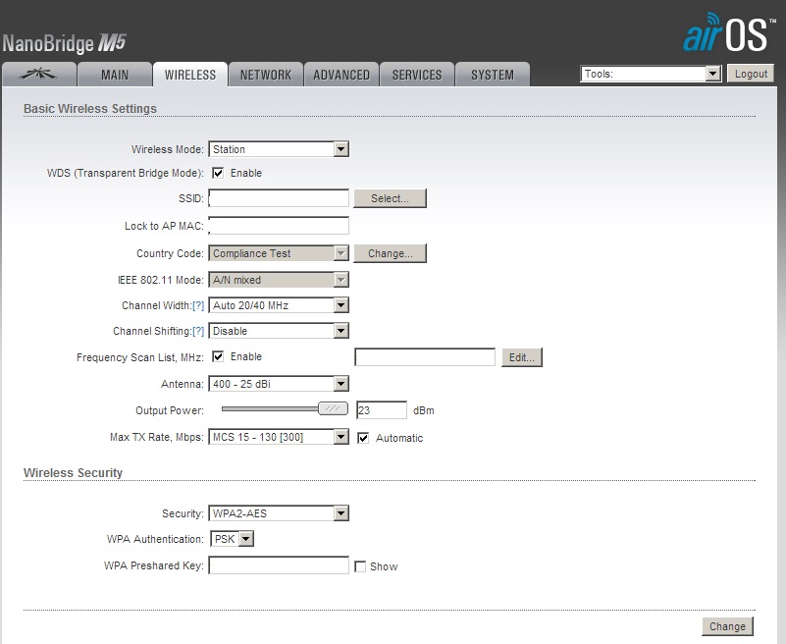Open Channel Shifting help link
The width and height of the screenshot is (786, 644).
[x=198, y=331]
